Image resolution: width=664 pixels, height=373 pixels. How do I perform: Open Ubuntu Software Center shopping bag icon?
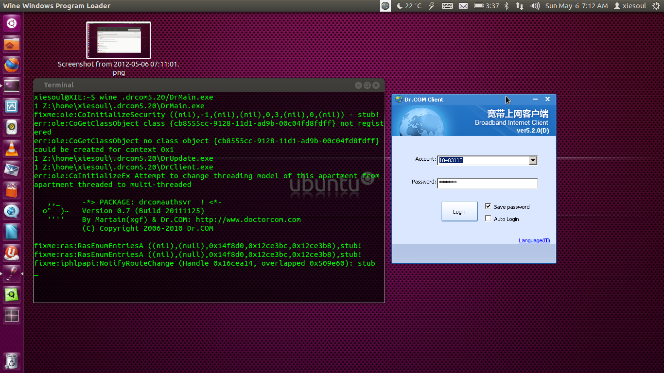point(12,190)
